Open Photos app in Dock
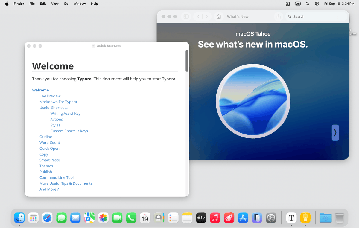Screen dimensions: 359x228 click(x=103, y=218)
